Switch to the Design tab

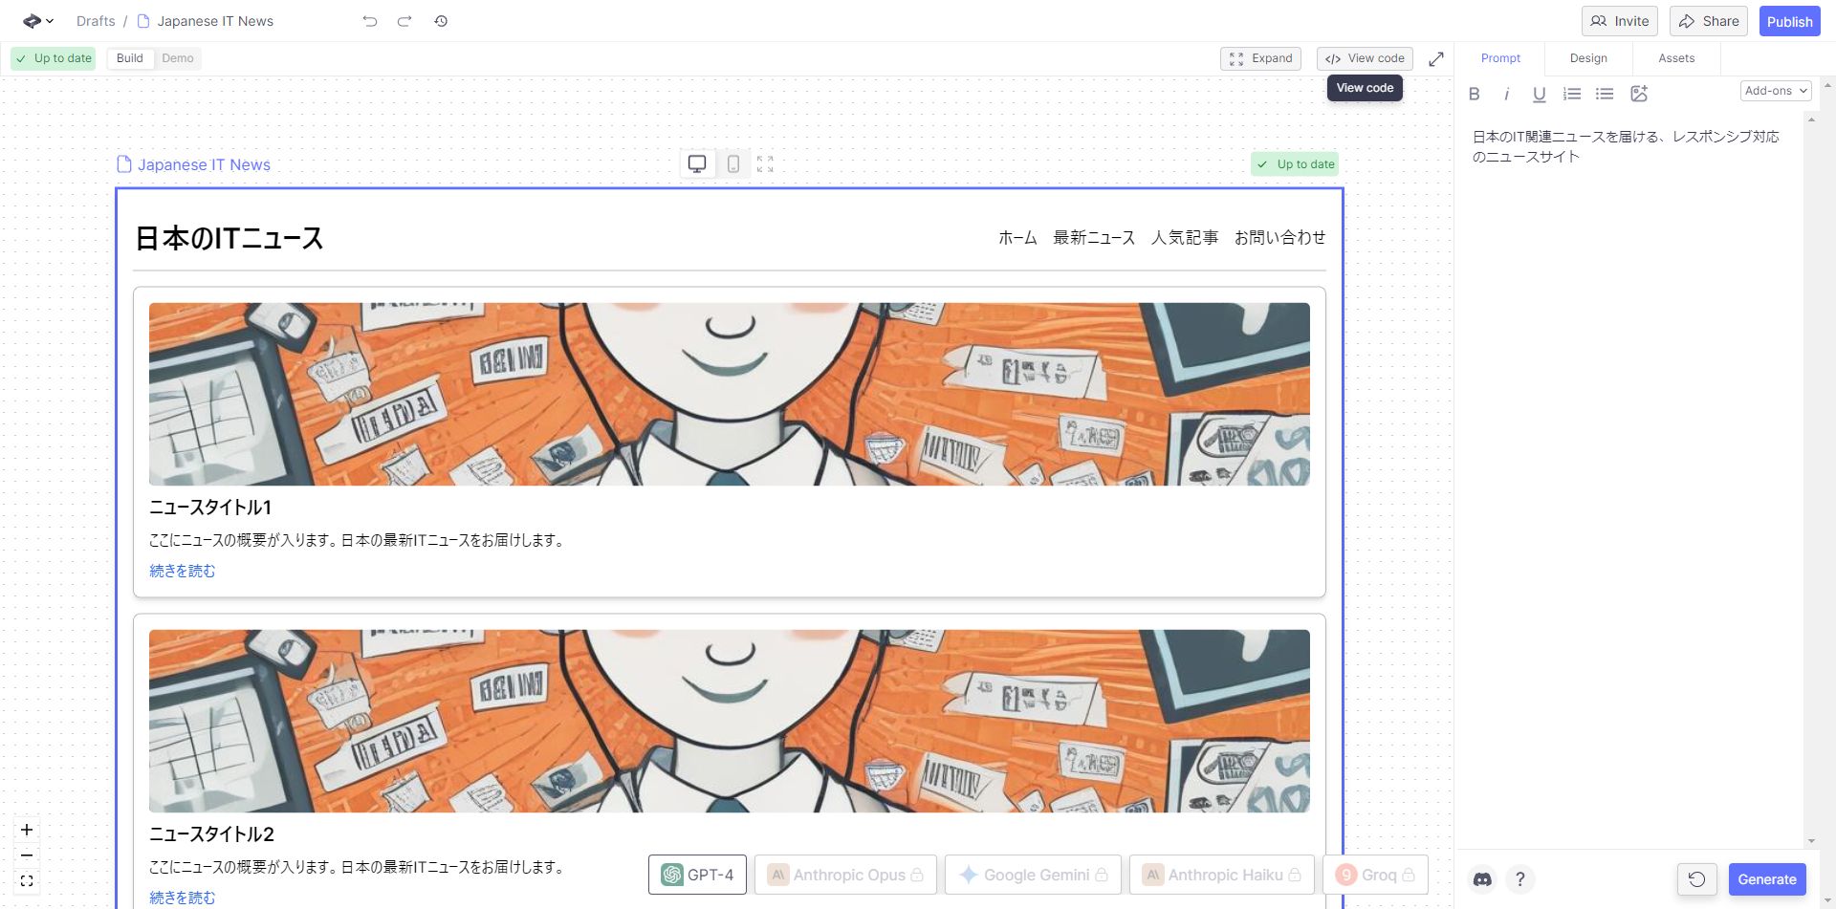pos(1587,58)
